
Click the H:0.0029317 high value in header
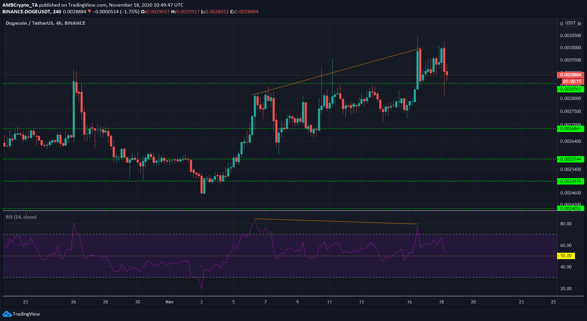point(185,12)
